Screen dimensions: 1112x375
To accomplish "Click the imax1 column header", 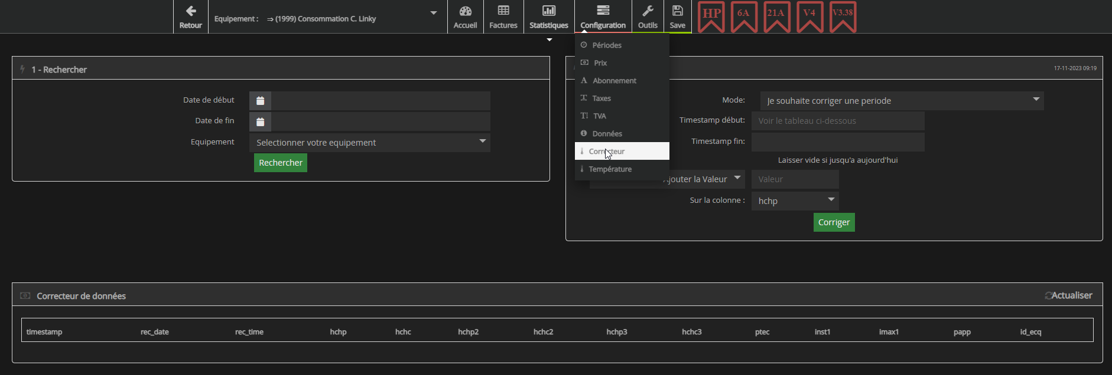I will [x=889, y=332].
